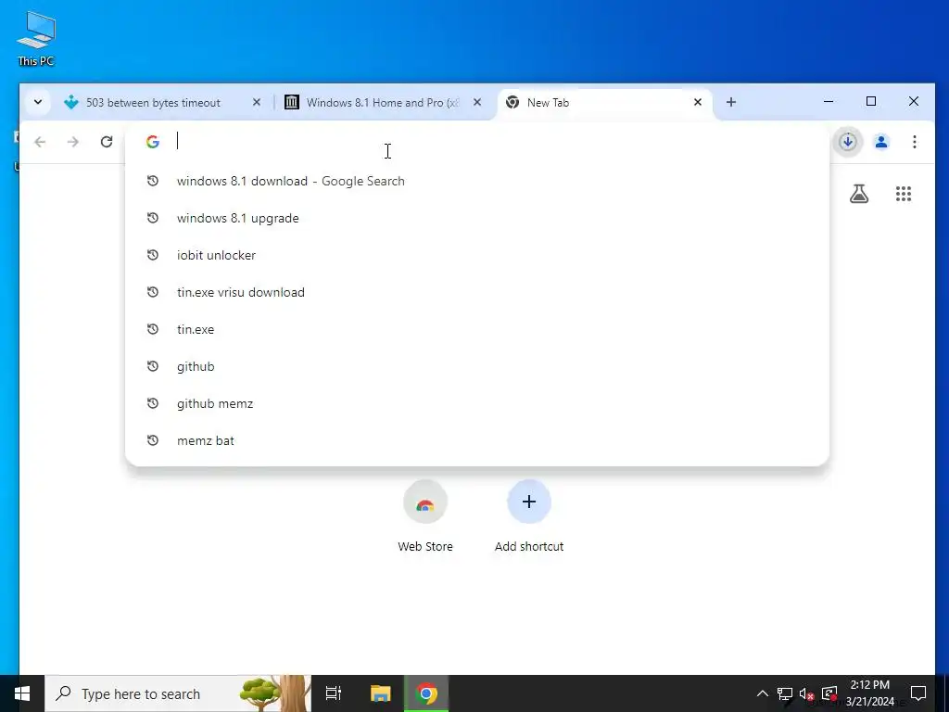Open a new tab with the plus button
The image size is (949, 712).
(x=731, y=102)
